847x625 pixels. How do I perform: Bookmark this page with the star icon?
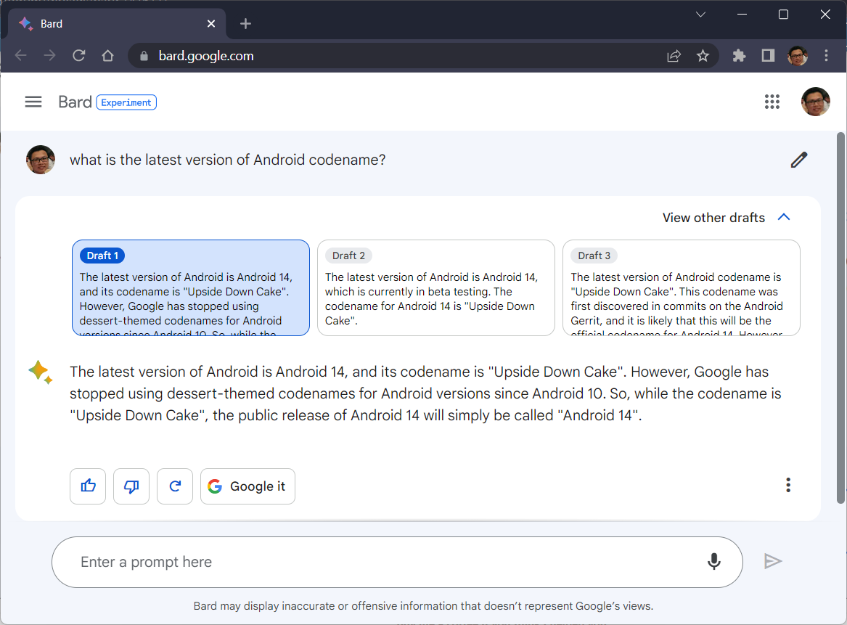tap(703, 56)
